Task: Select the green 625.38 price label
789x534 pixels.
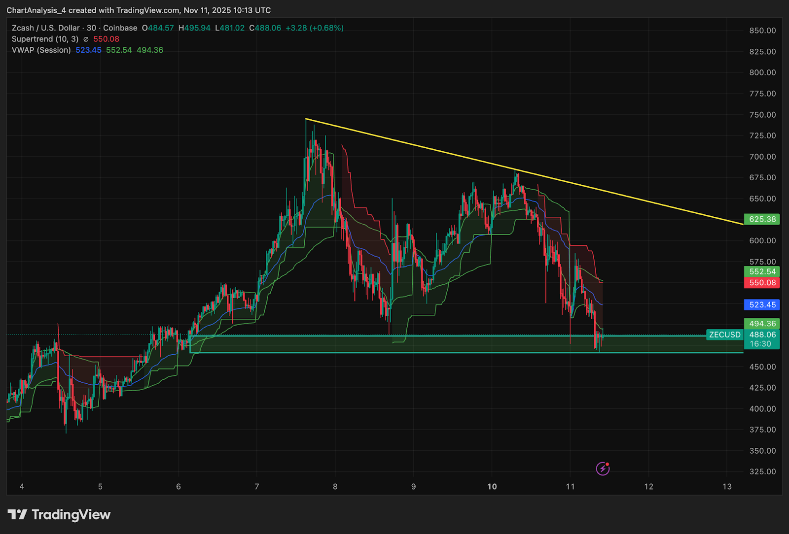Action: tap(762, 219)
